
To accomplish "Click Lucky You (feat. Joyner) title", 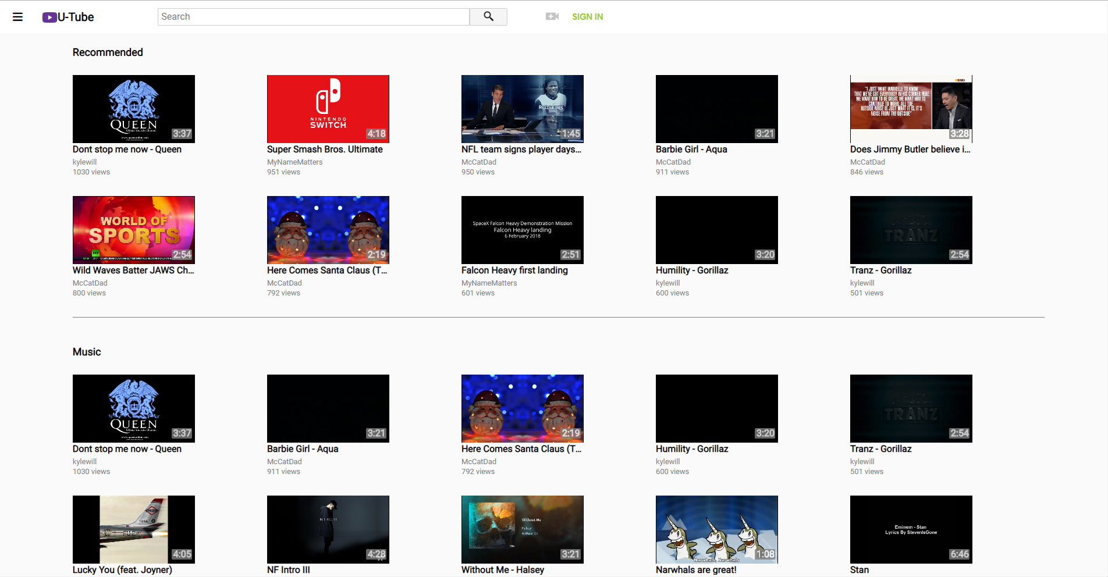I will pyautogui.click(x=122, y=570).
